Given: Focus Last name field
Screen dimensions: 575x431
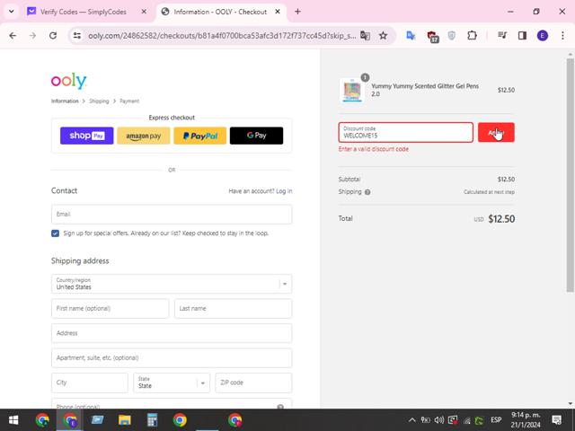Looking at the screenshot, I should click(234, 308).
